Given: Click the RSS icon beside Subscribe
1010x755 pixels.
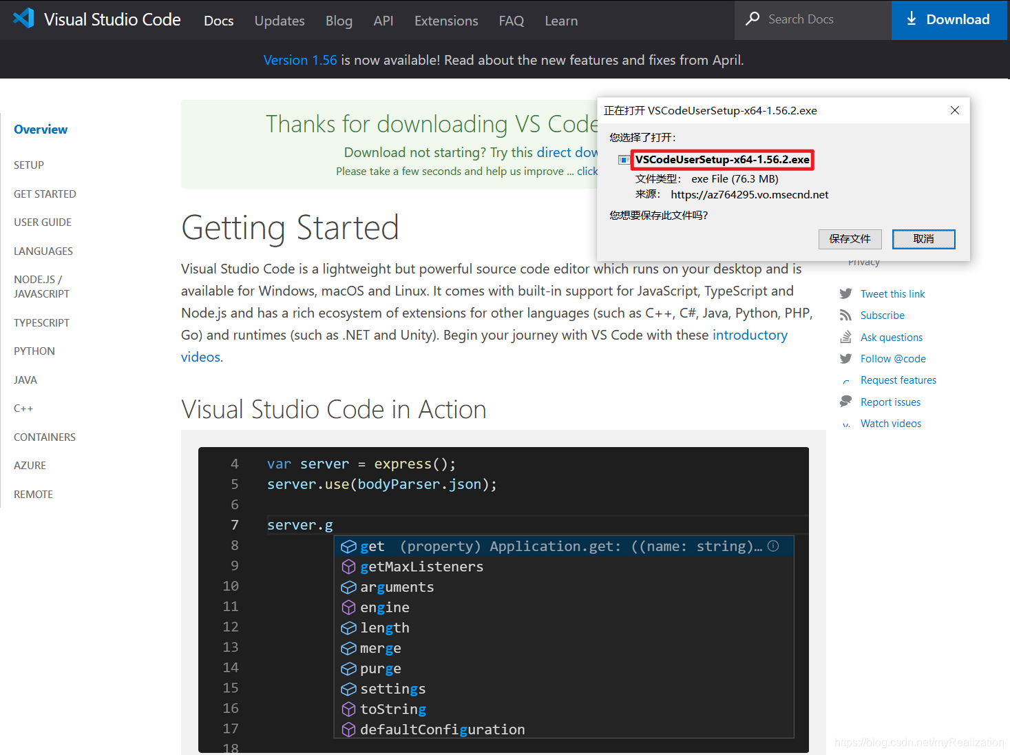Looking at the screenshot, I should pos(845,316).
